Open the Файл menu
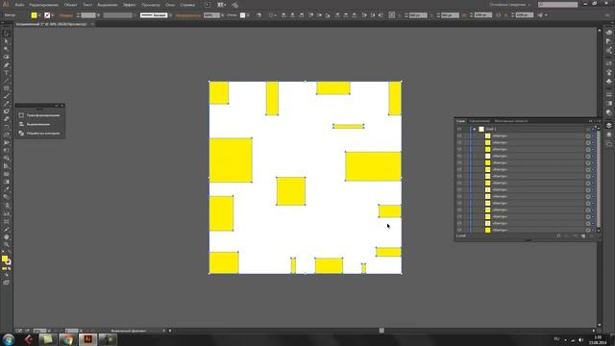The width and height of the screenshot is (615, 346). [x=19, y=5]
